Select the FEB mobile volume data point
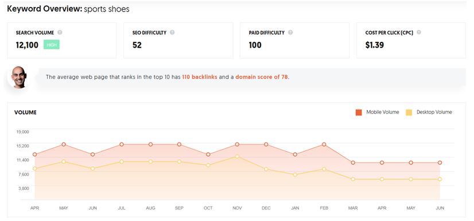This screenshot has height=221, width=474. (324, 145)
